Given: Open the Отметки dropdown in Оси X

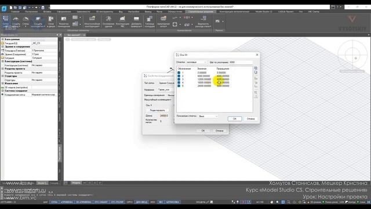Looking at the screenshot, I should tap(197, 62).
